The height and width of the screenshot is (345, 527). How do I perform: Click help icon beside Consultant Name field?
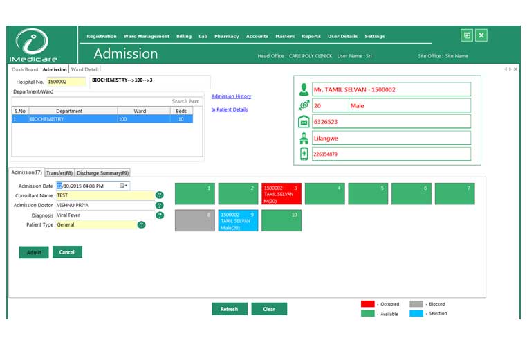click(x=159, y=195)
